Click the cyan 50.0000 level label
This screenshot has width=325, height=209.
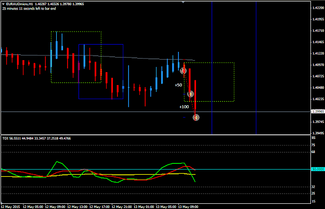tap(318, 169)
